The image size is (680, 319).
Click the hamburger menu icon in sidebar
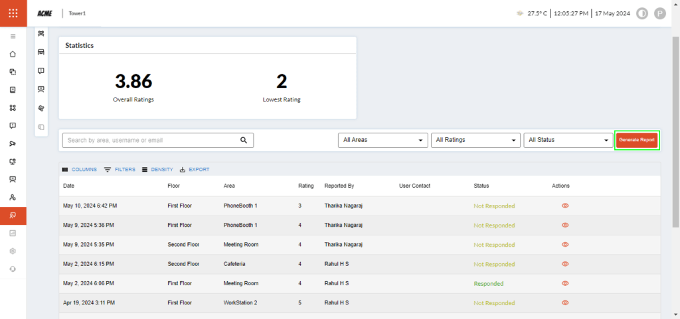click(x=13, y=36)
